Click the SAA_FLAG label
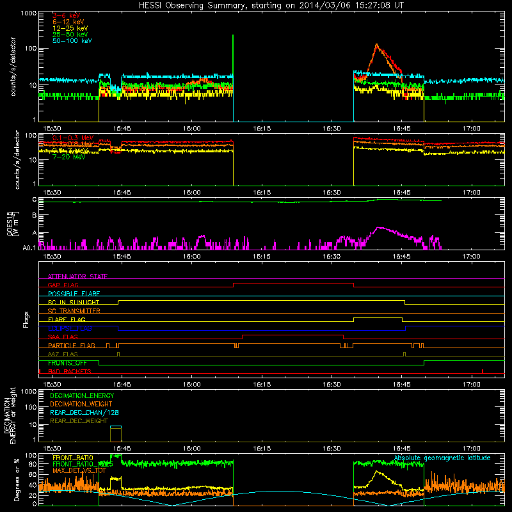 point(63,337)
